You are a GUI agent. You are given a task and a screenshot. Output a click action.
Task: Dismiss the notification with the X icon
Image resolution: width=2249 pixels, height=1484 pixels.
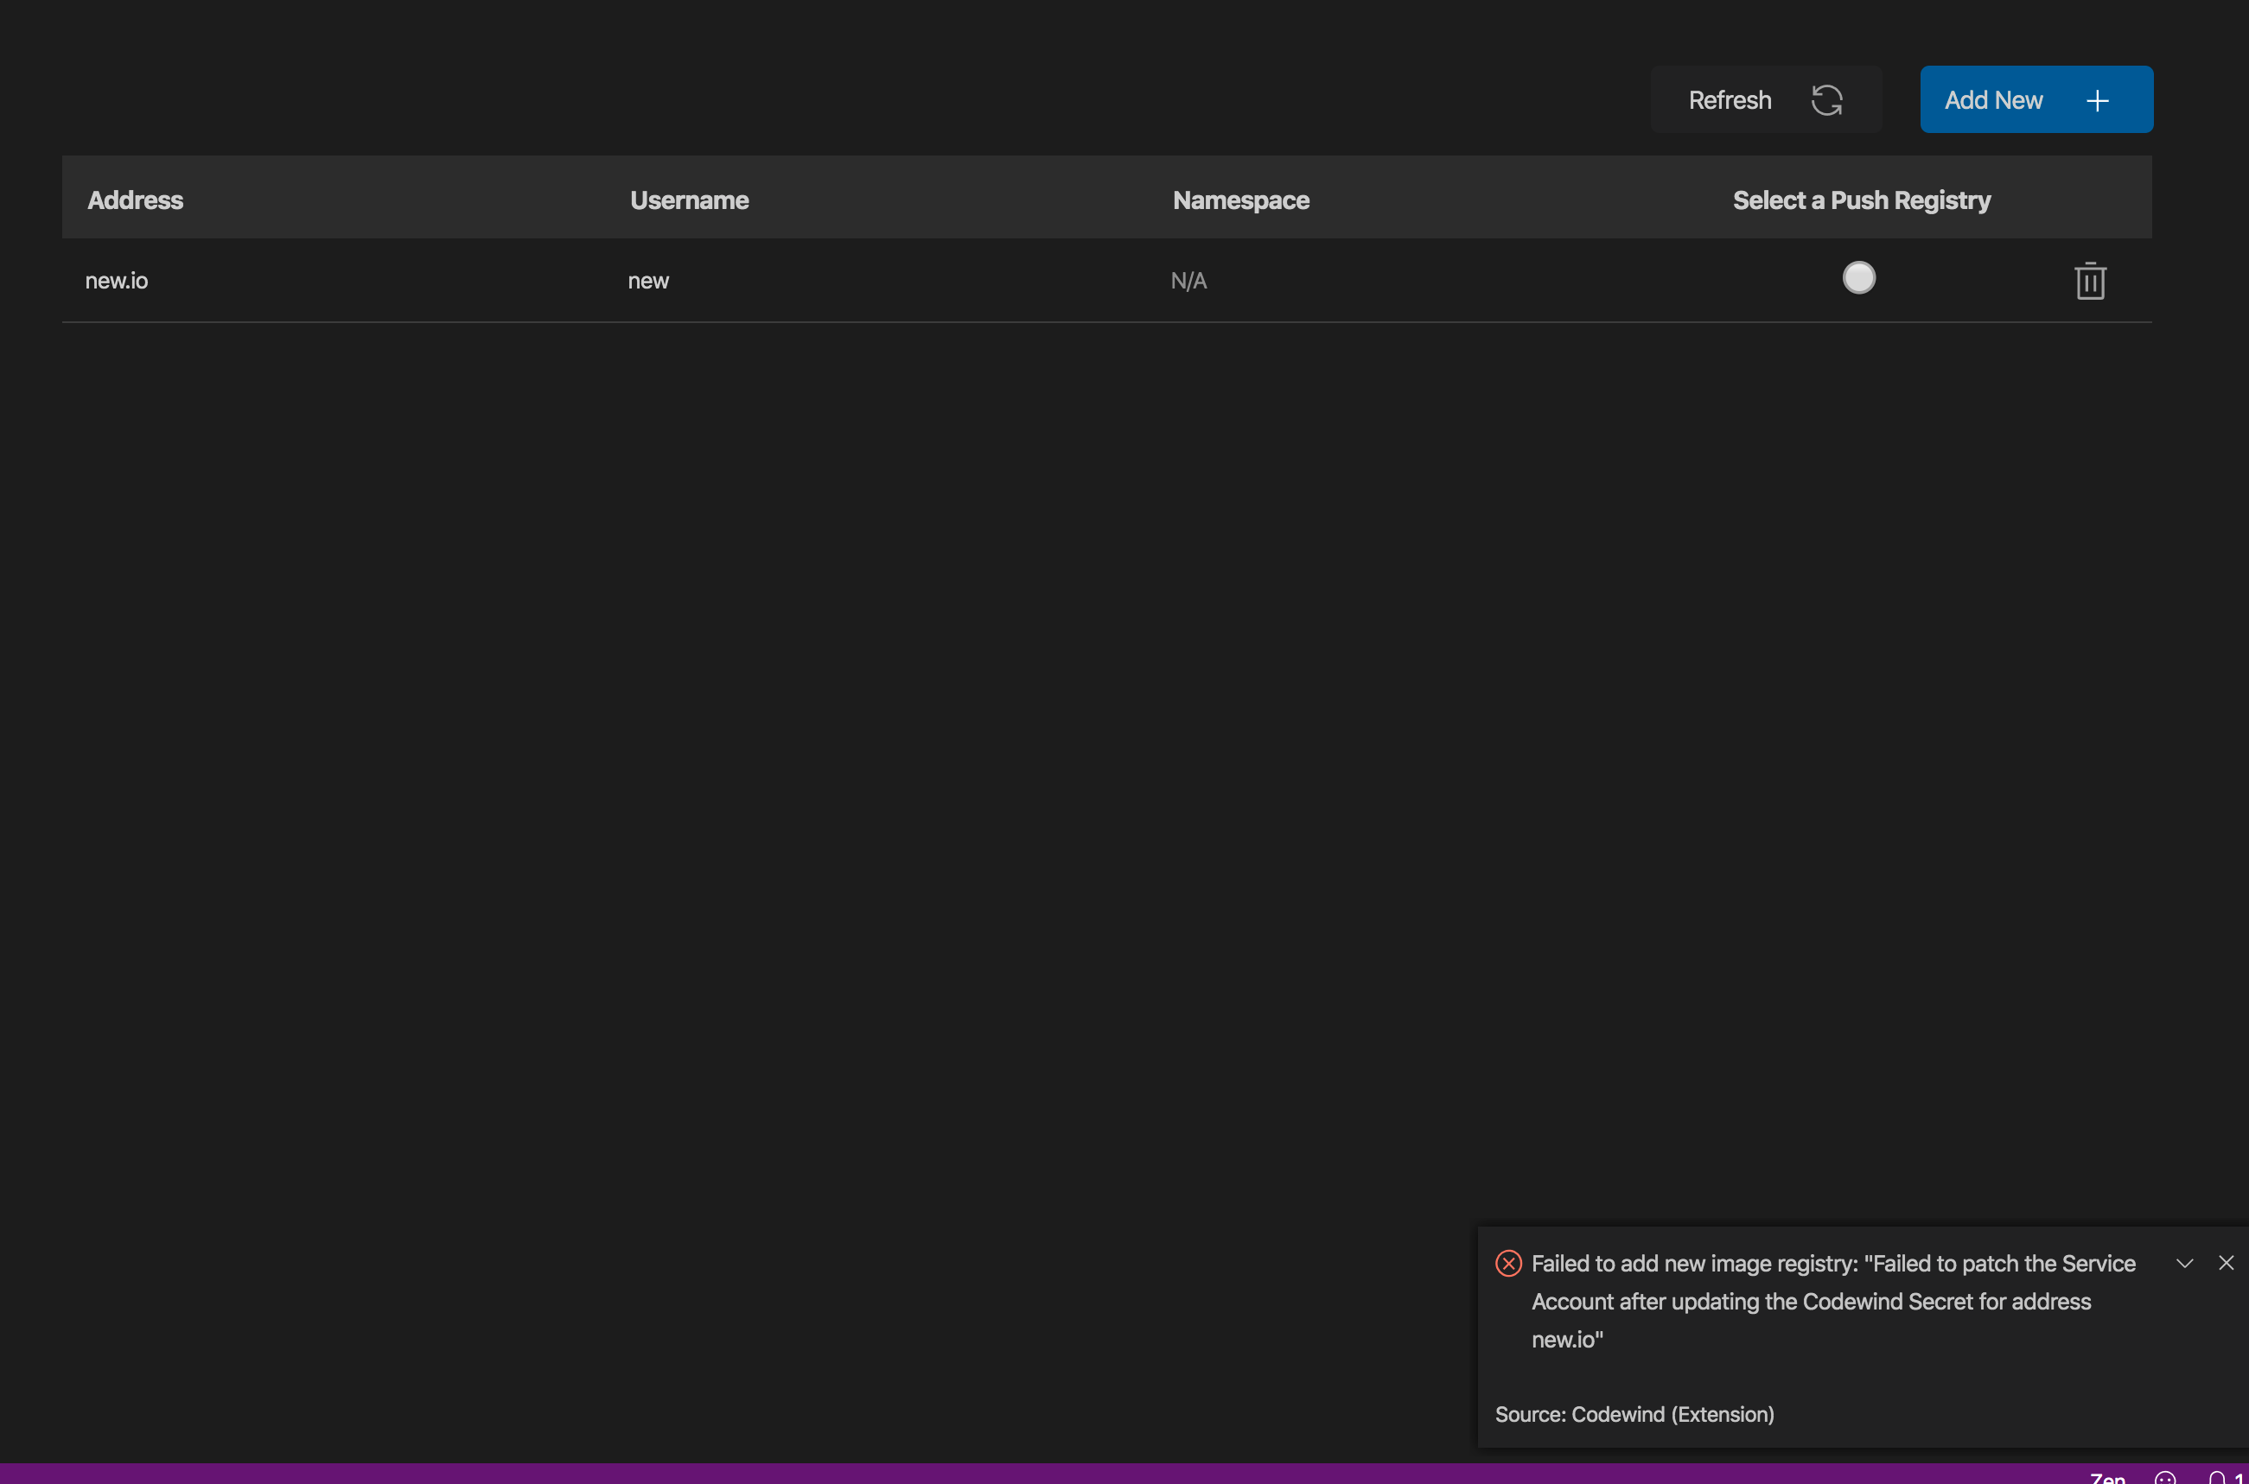(x=2226, y=1263)
